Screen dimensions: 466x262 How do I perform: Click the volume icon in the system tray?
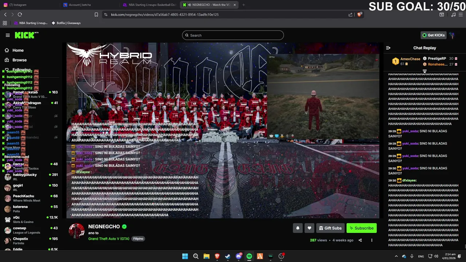point(436,256)
